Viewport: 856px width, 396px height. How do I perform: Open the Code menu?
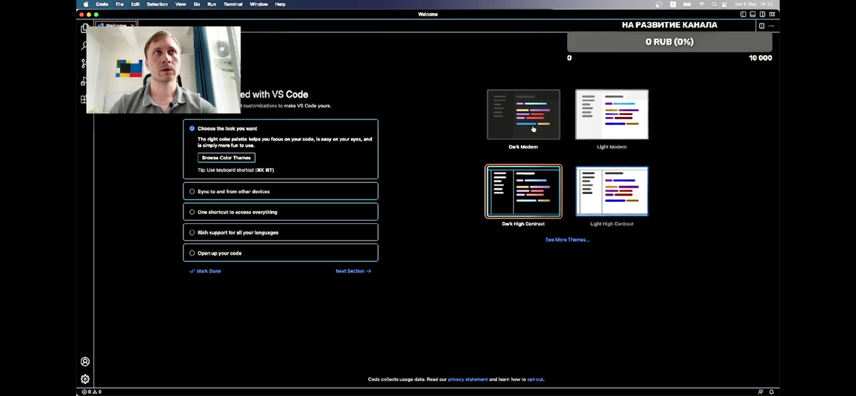point(102,4)
